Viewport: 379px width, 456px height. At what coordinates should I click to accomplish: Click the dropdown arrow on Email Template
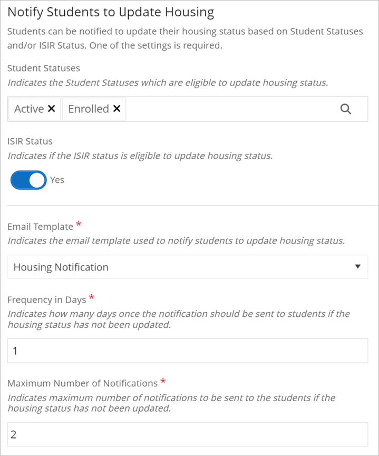click(357, 267)
